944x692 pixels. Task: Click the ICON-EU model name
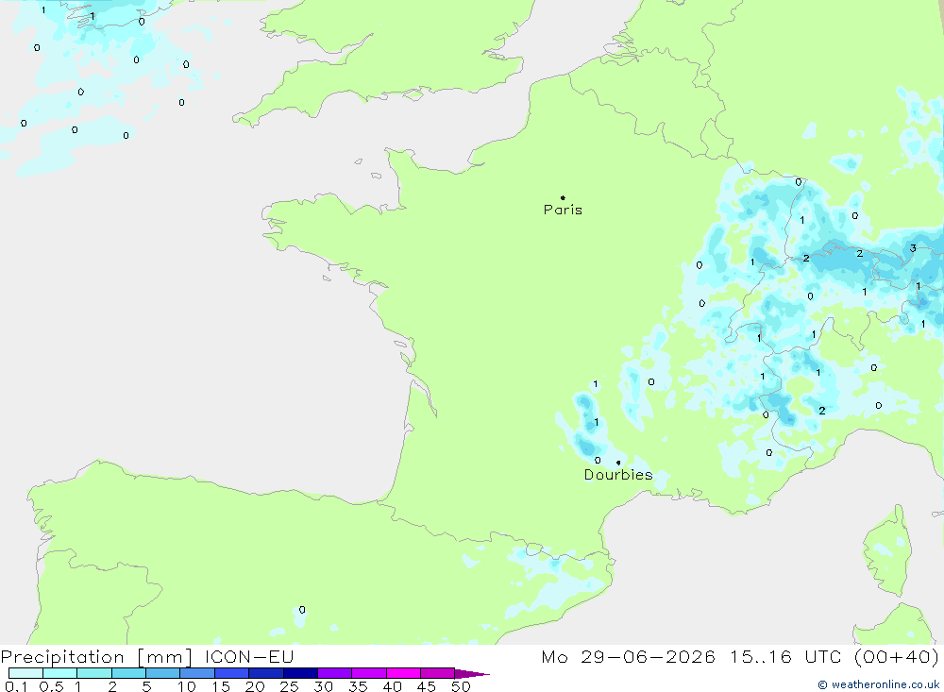click(248, 656)
